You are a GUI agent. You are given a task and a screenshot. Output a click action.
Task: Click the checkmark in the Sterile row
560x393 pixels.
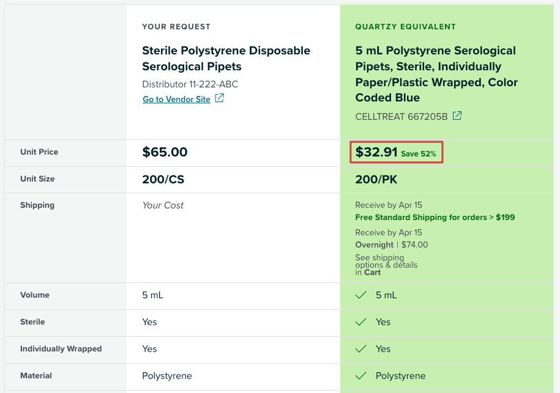point(361,322)
